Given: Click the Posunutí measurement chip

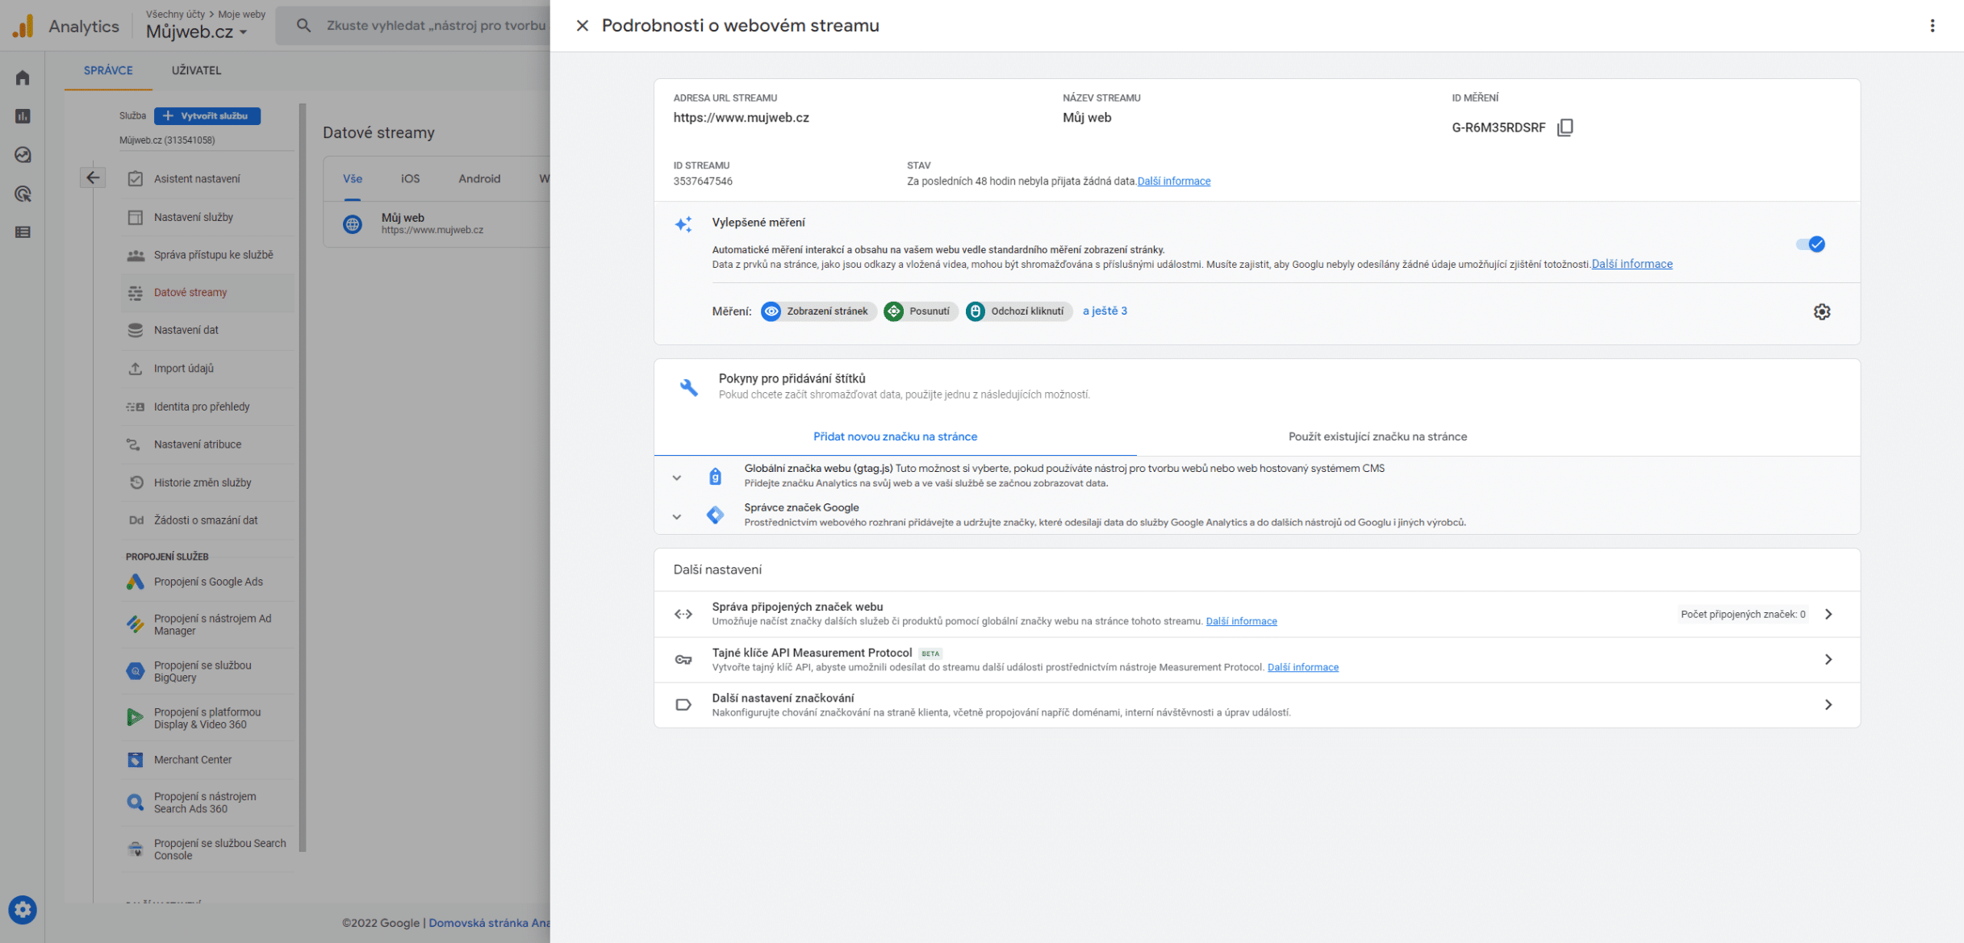Looking at the screenshot, I should tap(920, 311).
